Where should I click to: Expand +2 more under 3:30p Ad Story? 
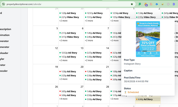[89, 60]
